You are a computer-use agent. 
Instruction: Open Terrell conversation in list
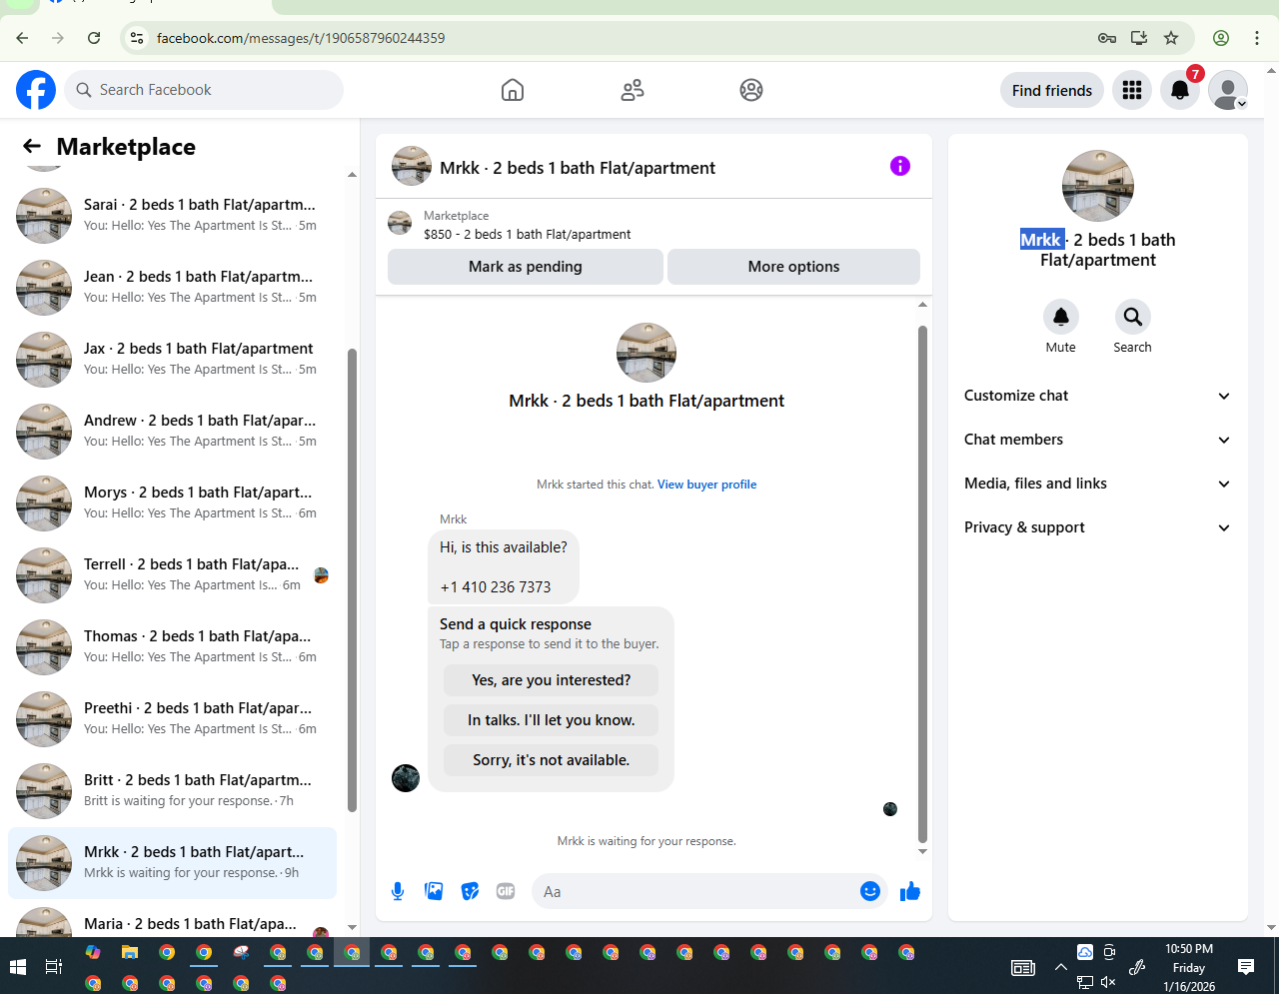pos(172,574)
